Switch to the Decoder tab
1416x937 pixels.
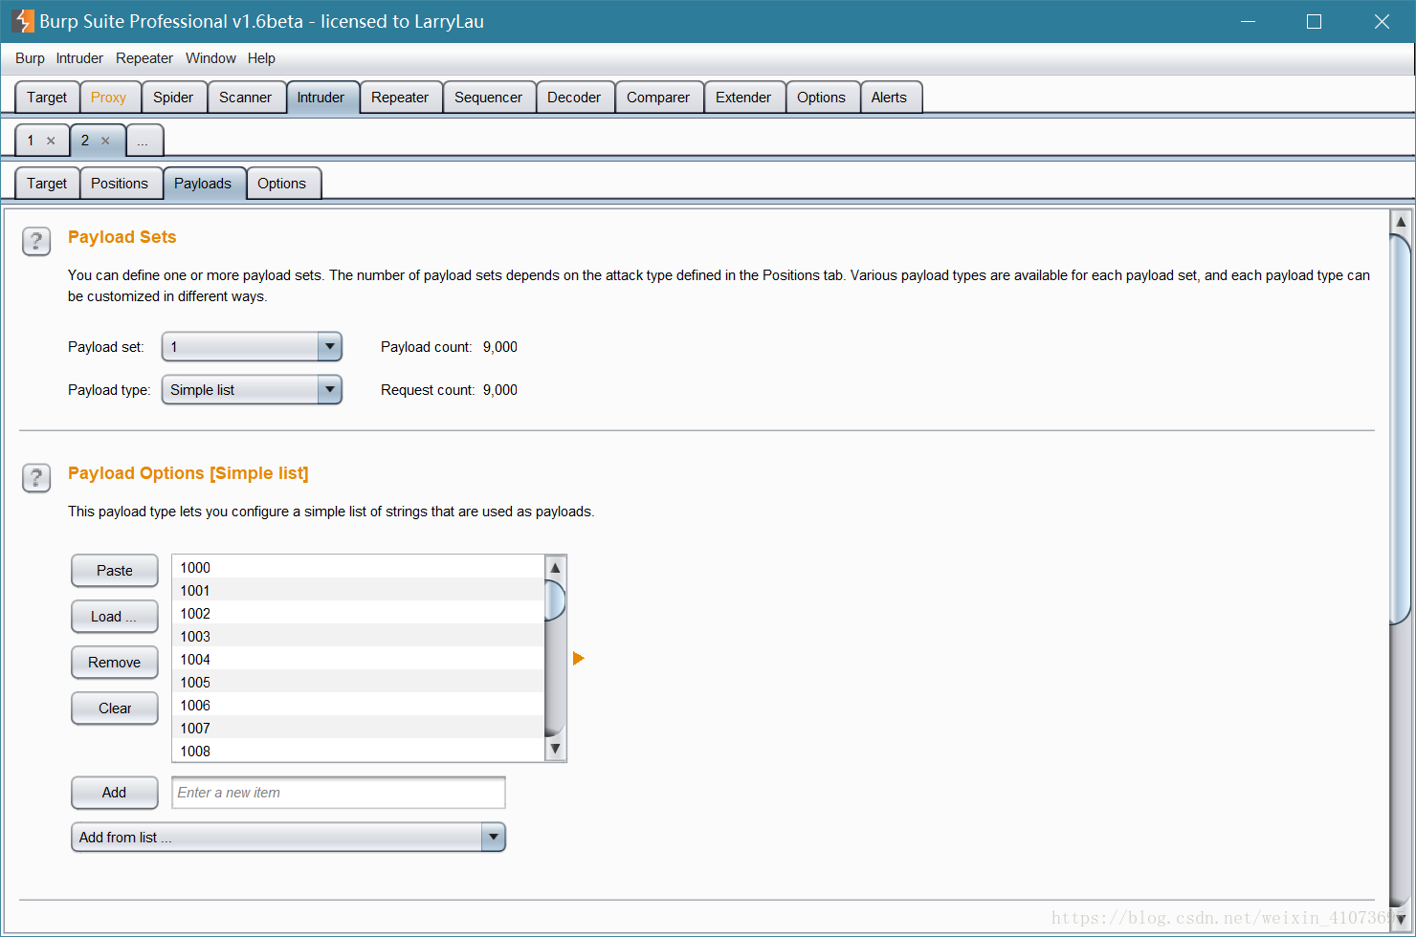tap(574, 98)
